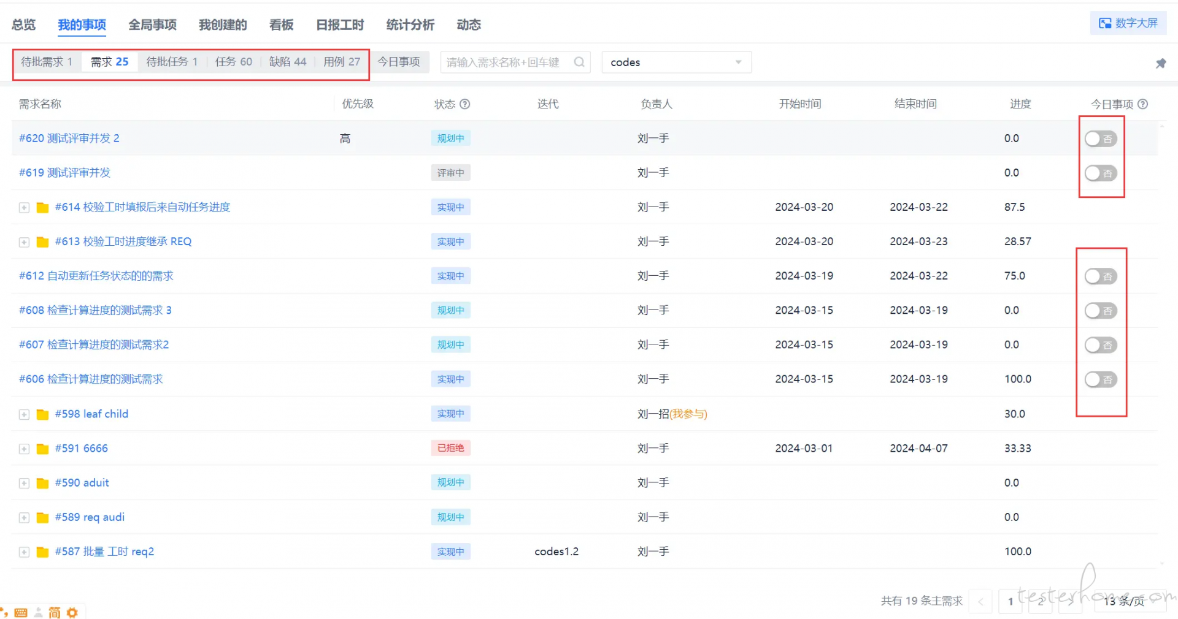Open the codes project dropdown
The height and width of the screenshot is (619, 1178).
(x=676, y=62)
